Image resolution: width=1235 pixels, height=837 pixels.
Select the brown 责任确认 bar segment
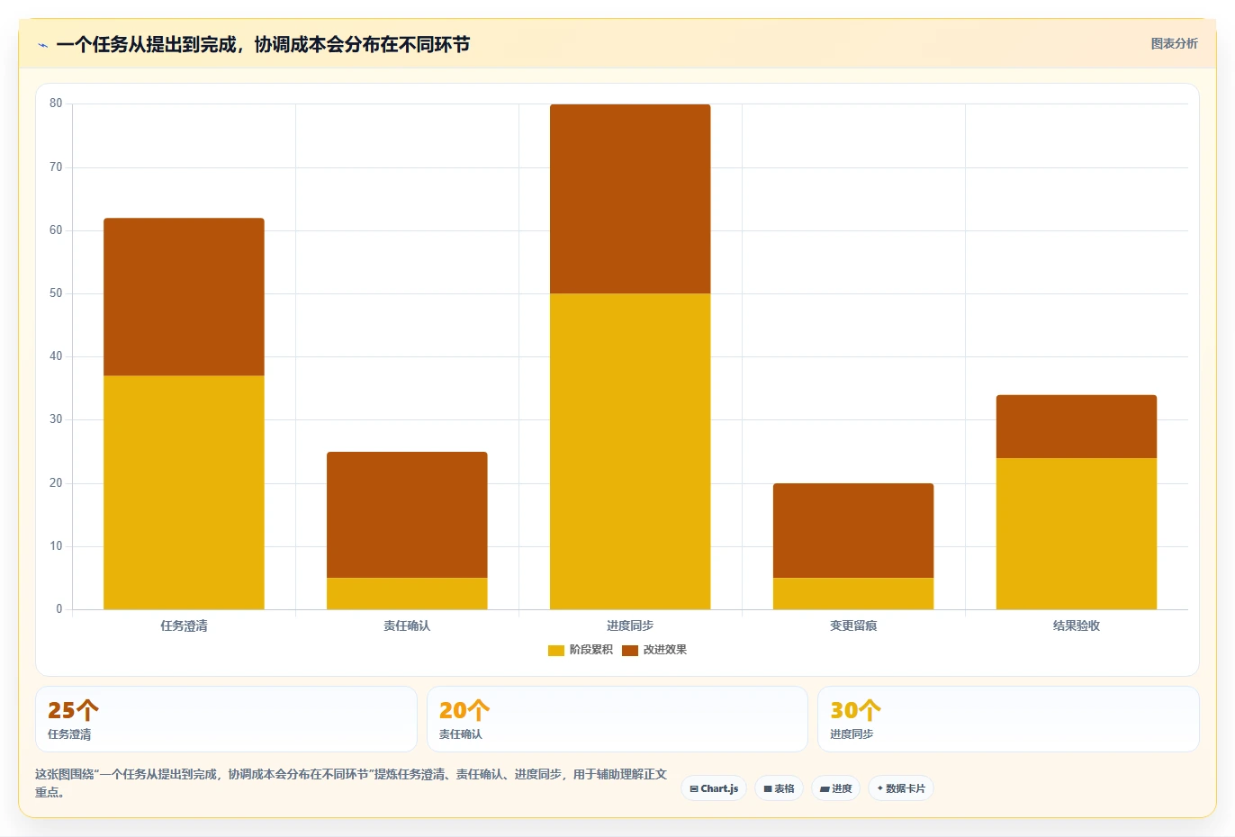(x=407, y=515)
